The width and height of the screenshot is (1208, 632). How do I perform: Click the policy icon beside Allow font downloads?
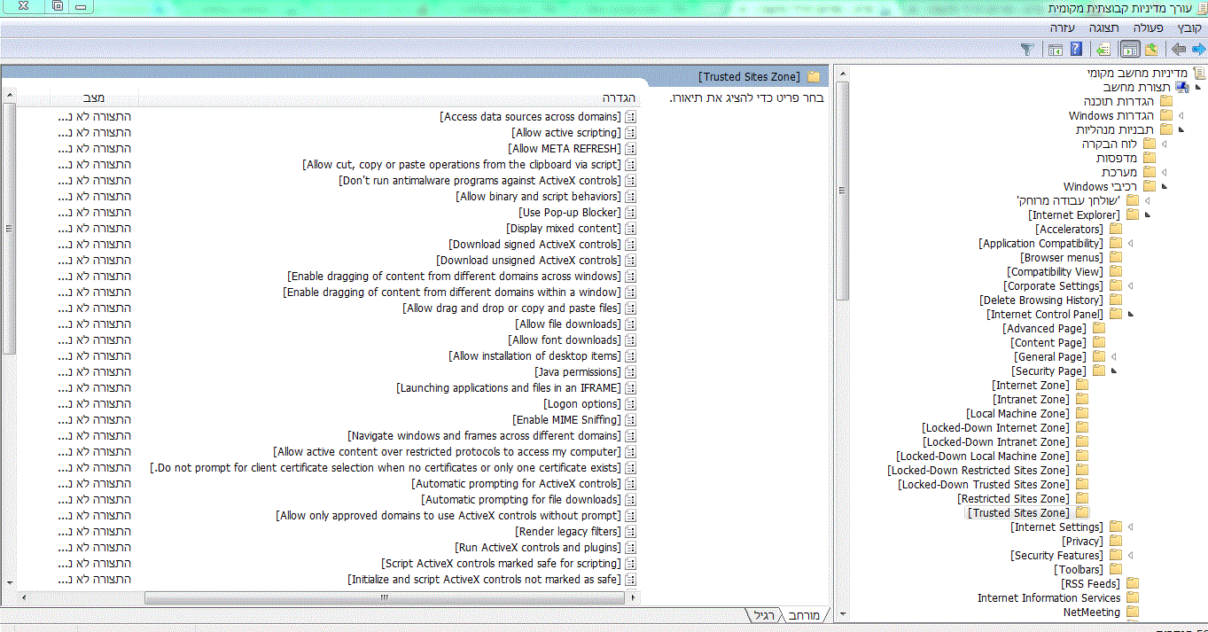coord(631,340)
